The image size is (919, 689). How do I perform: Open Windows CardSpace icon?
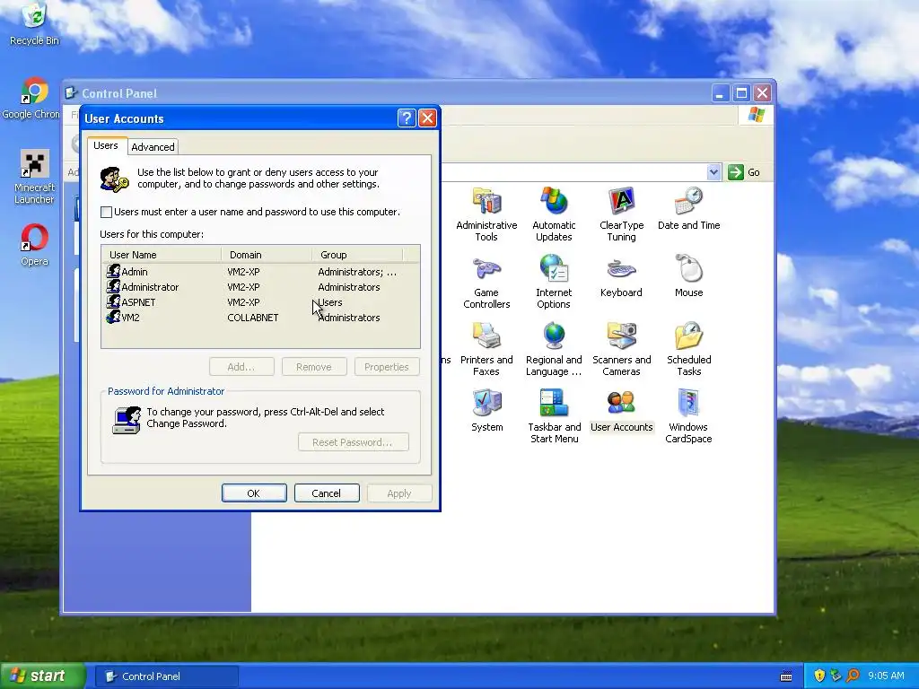[688, 416]
